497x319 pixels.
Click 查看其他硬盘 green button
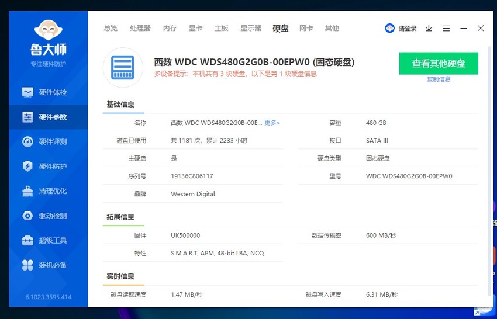439,63
